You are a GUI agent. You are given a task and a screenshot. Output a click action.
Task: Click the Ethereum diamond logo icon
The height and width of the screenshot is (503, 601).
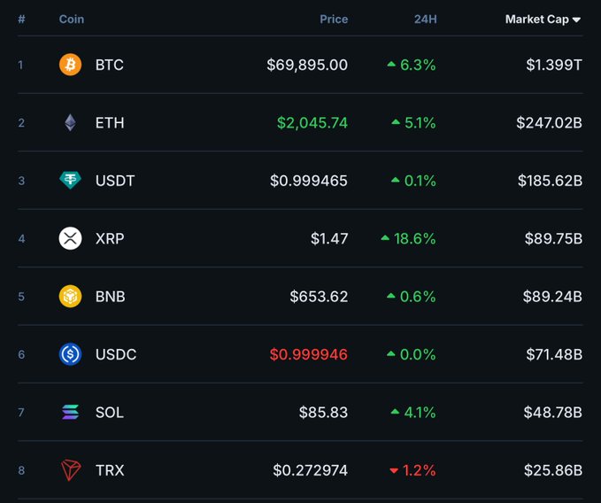[x=70, y=123]
